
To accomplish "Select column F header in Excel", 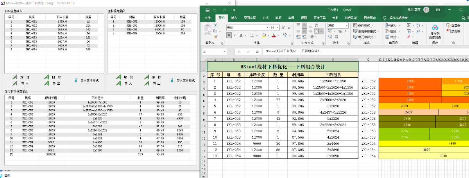I will pyautogui.click(x=333, y=59).
